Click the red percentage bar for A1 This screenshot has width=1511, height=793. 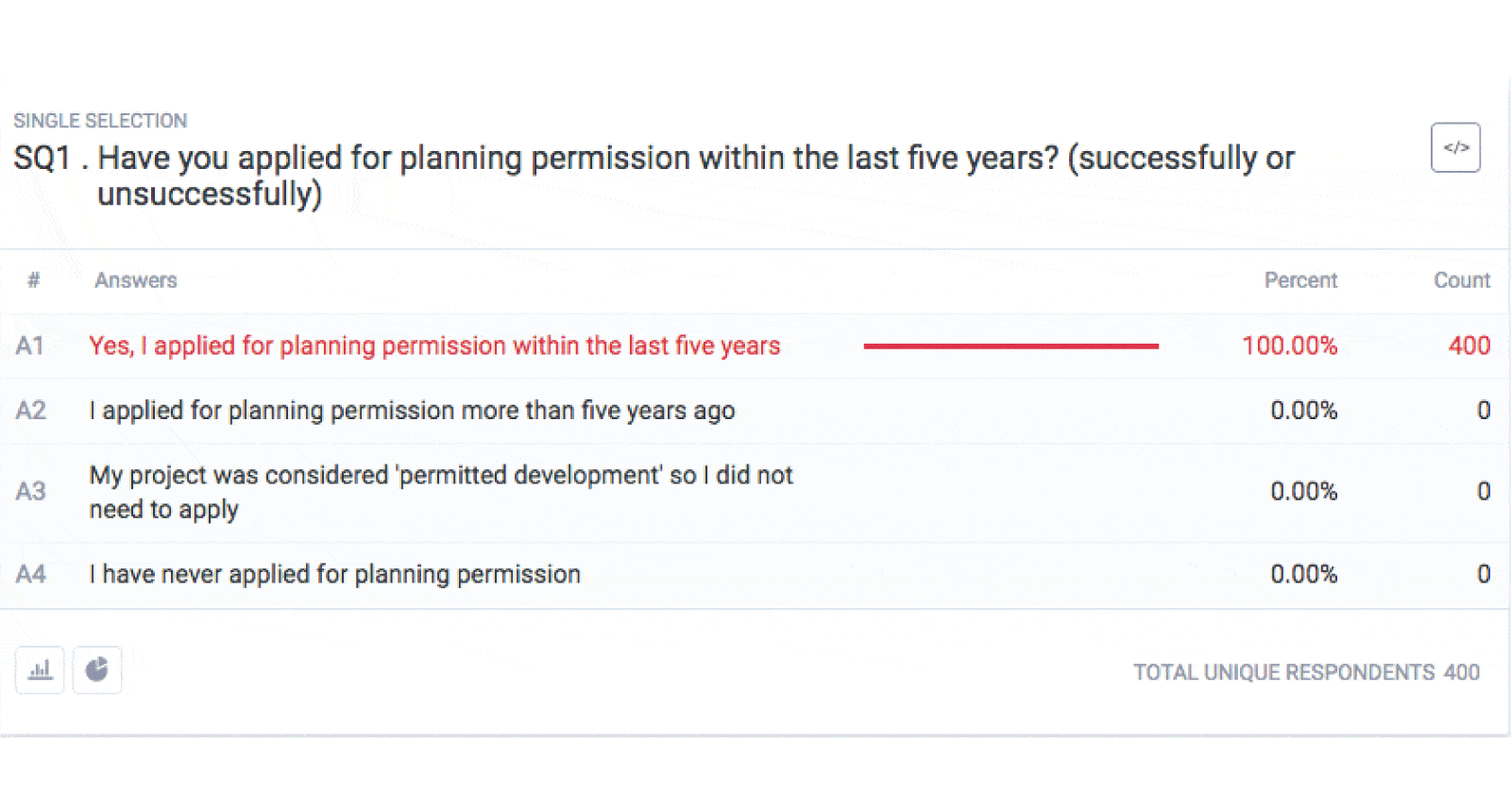[x=1010, y=346]
